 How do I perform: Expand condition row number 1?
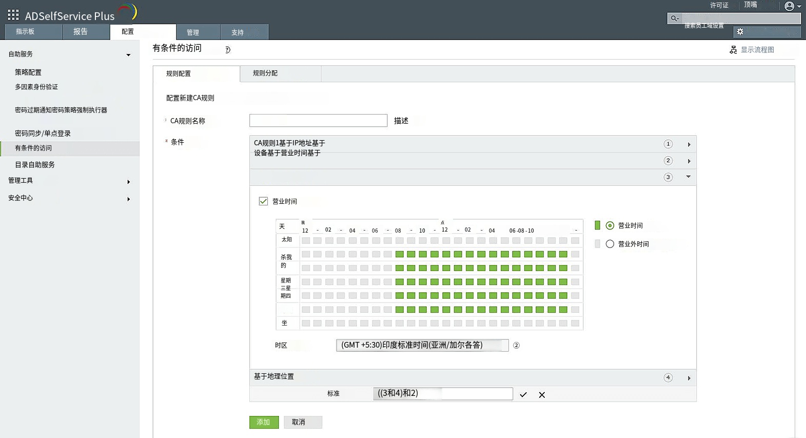(689, 144)
